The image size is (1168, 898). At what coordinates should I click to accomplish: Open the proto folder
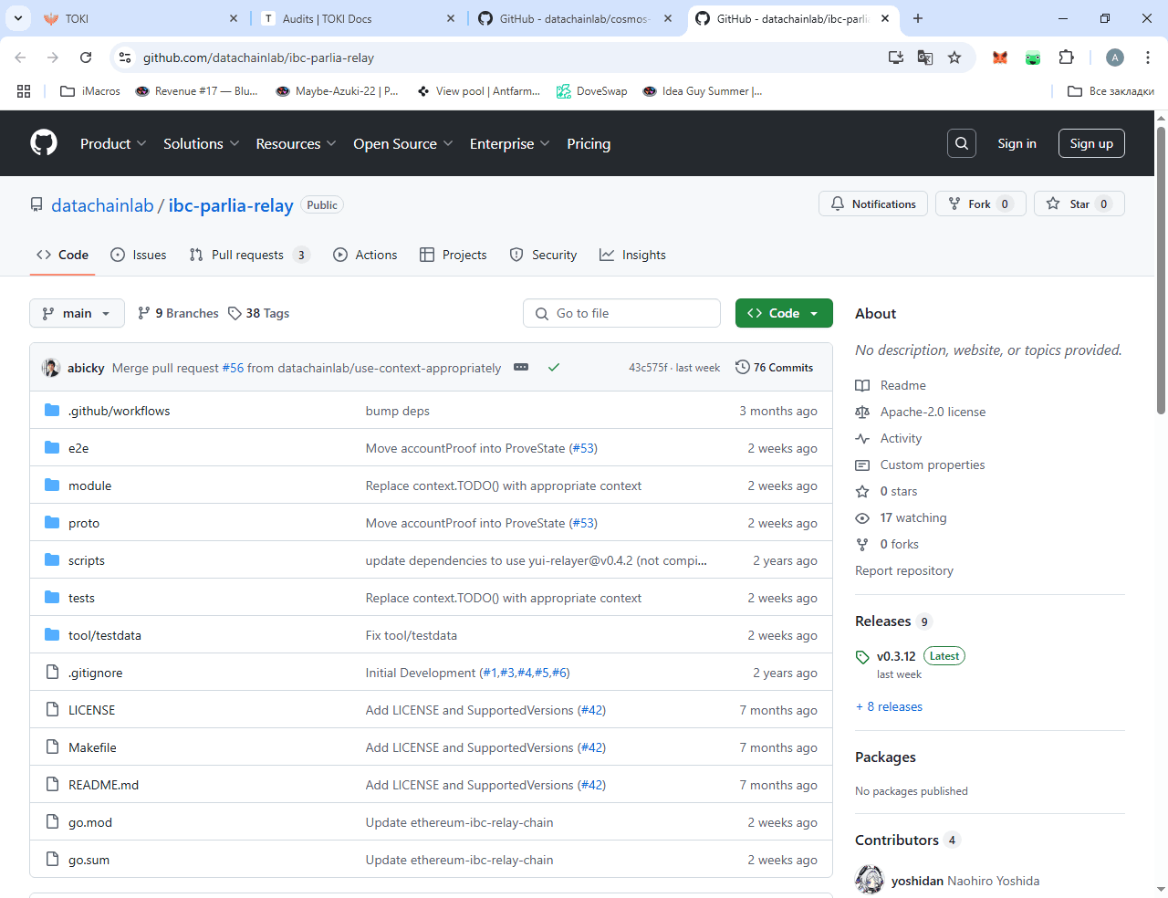click(84, 523)
